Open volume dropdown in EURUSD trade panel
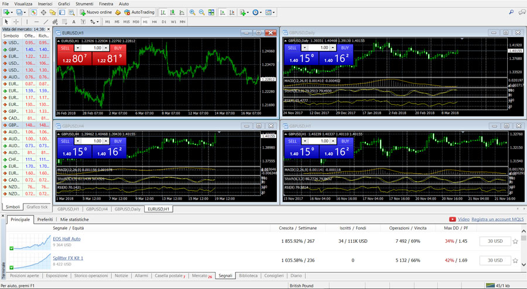This screenshot has height=289, width=527. tap(78, 48)
